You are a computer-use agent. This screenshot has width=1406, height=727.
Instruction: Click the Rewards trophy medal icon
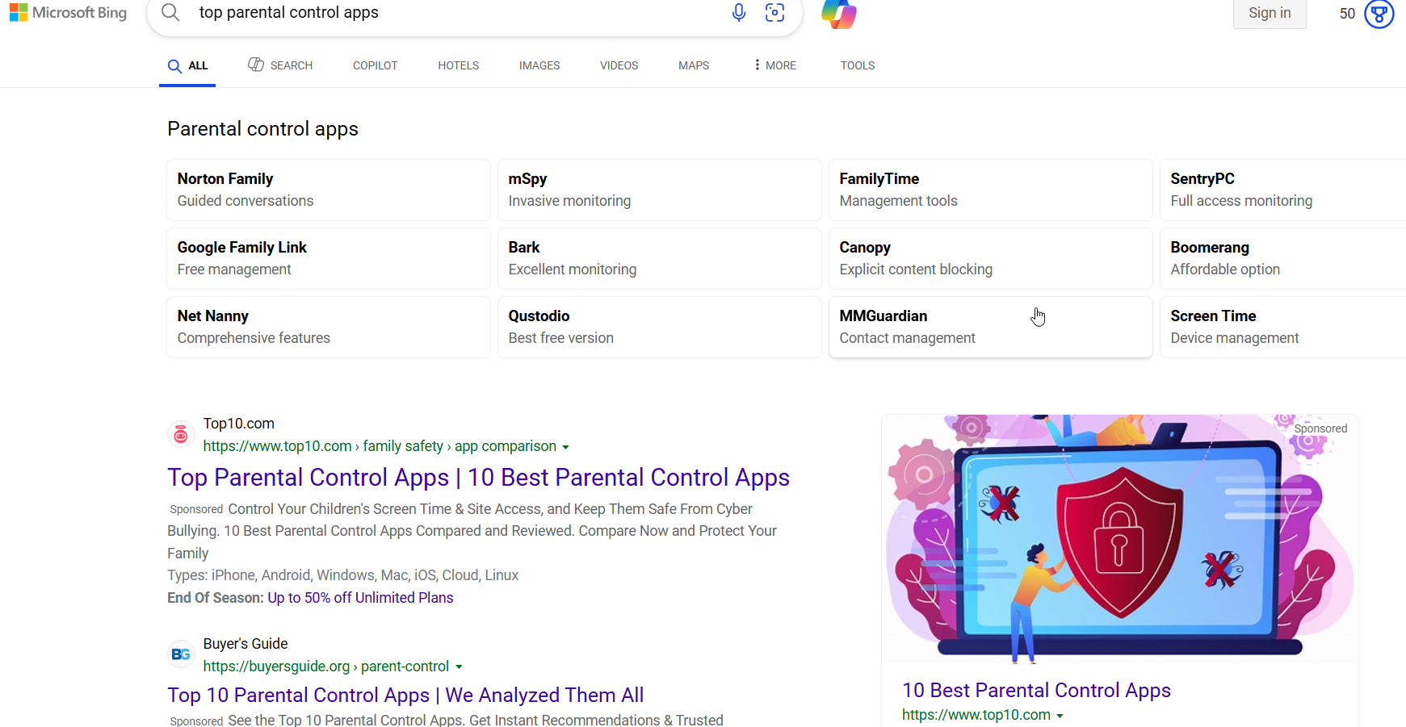point(1379,14)
